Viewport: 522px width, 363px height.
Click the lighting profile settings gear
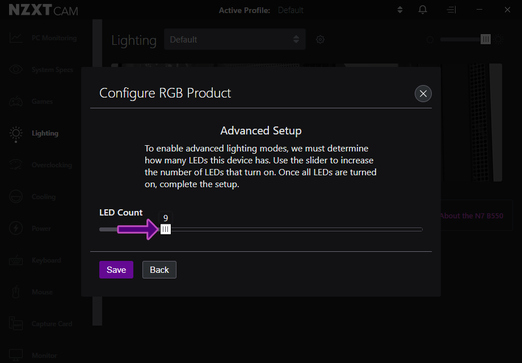(x=321, y=40)
